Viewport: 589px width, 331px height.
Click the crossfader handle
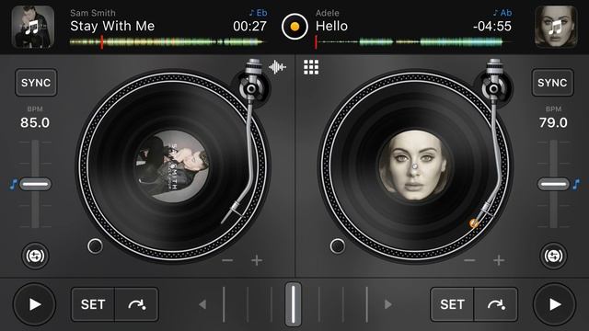coord(293,304)
